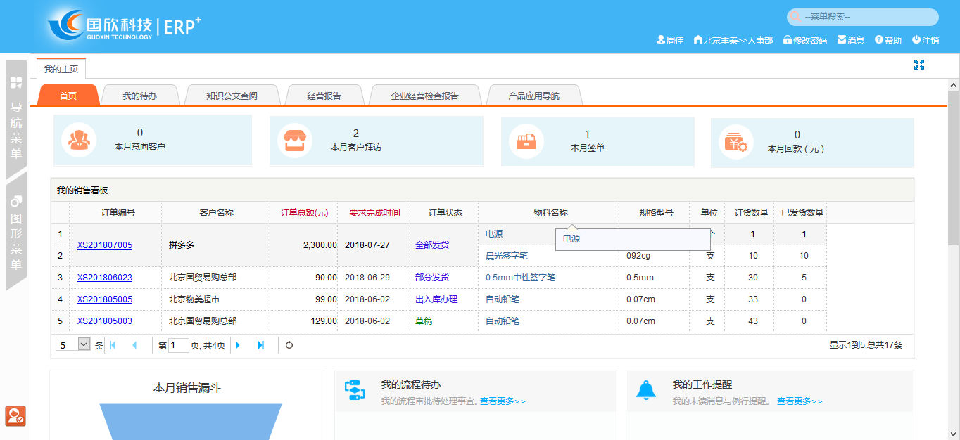
Task: Click the 本月签单 briefcase icon
Action: 526,141
